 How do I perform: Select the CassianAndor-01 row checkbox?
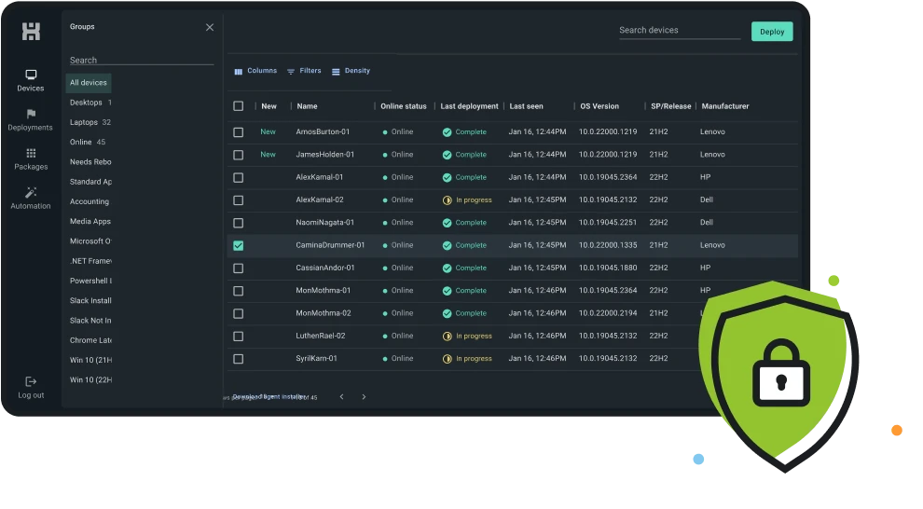(239, 268)
